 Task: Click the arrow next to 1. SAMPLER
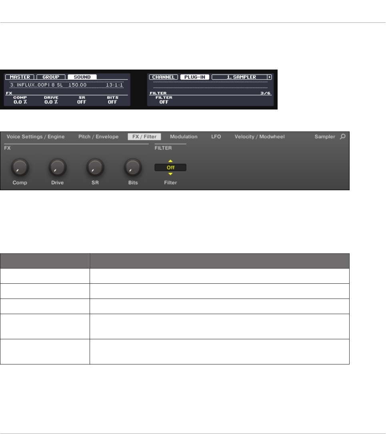(269, 77)
